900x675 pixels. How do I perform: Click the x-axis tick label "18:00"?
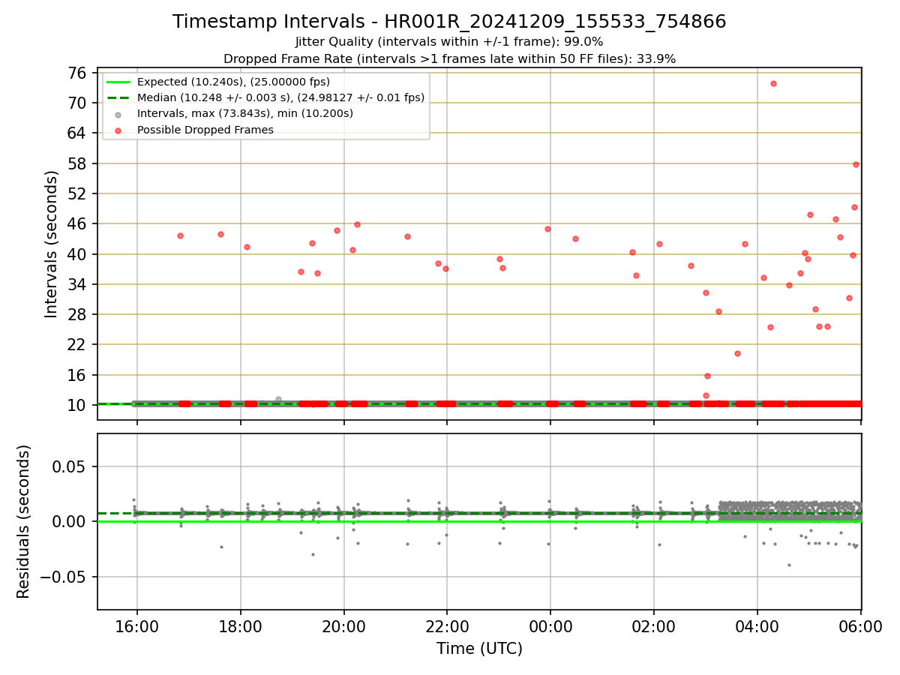click(240, 627)
